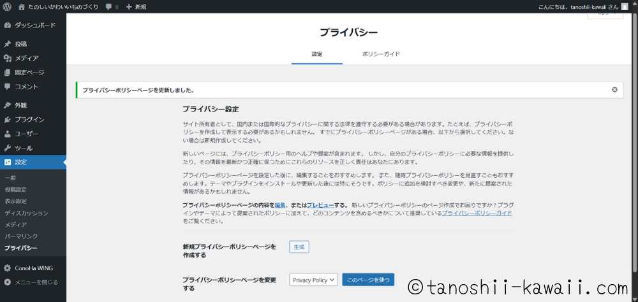This screenshot has height=302, width=638.
Task: Open the comments bubble in admin bar
Action: 108,7
